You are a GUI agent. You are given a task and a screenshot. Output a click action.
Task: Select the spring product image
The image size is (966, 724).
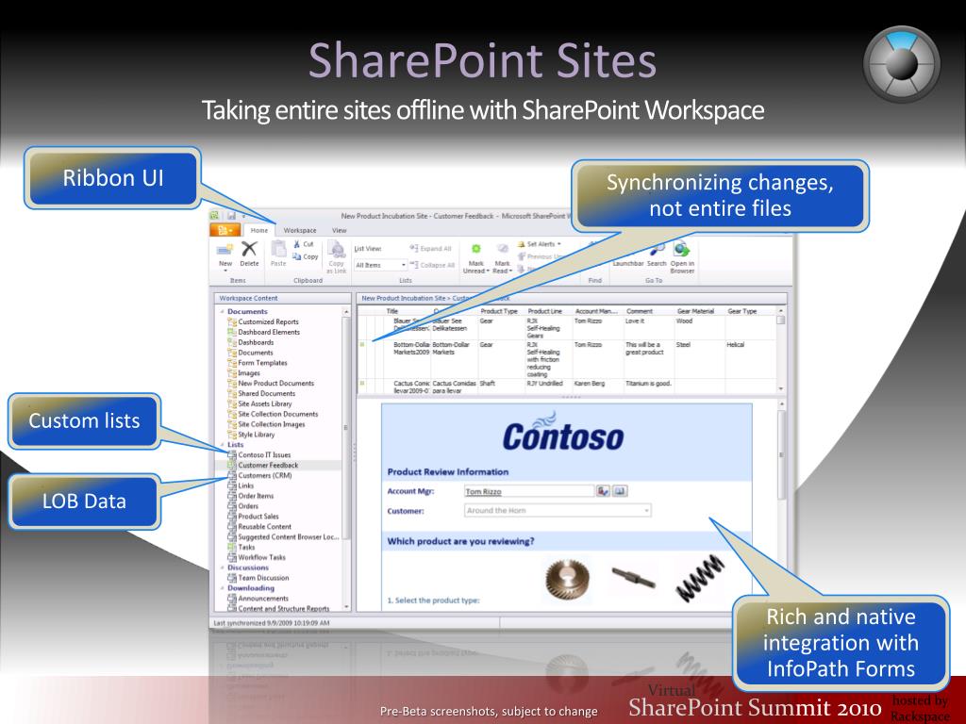pyautogui.click(x=701, y=578)
